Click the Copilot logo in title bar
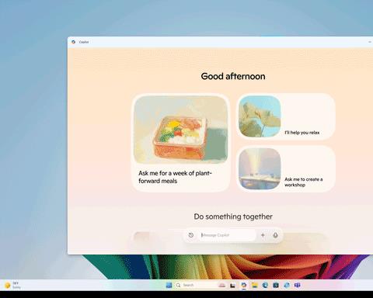Viewport: 373px width, 298px height. tap(74, 42)
